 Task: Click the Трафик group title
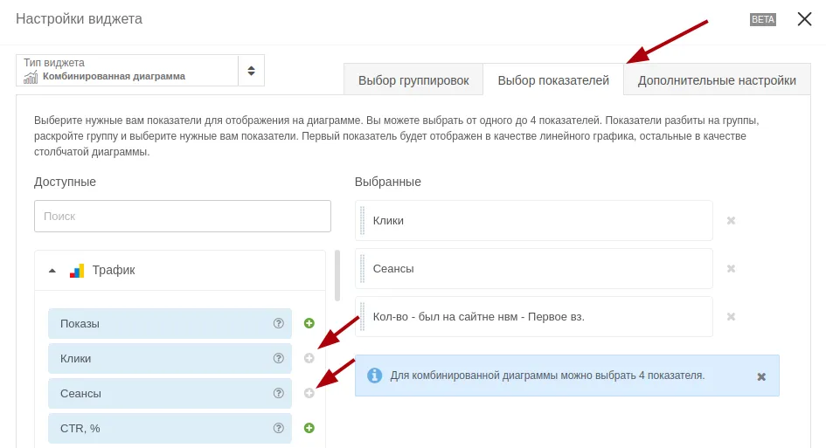(x=114, y=270)
